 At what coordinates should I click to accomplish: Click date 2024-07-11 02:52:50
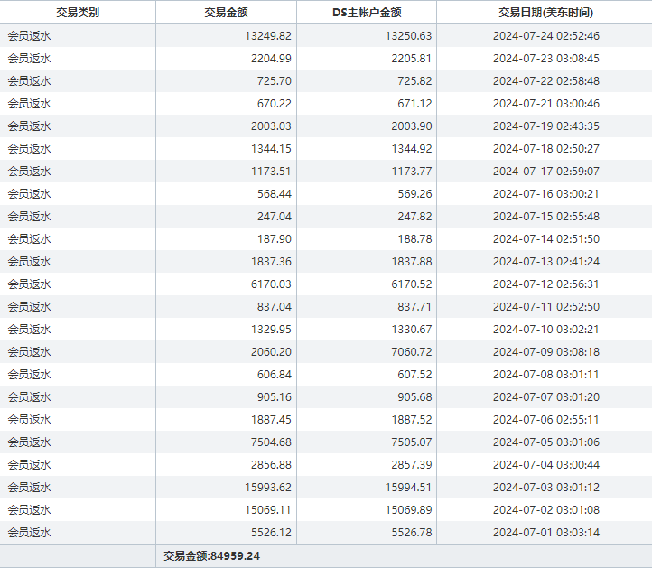546,307
